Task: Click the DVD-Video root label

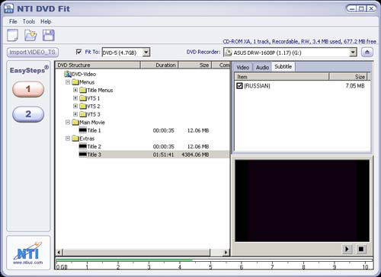Action: (84, 74)
